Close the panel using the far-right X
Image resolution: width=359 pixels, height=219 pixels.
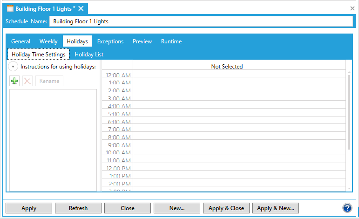coord(352,8)
